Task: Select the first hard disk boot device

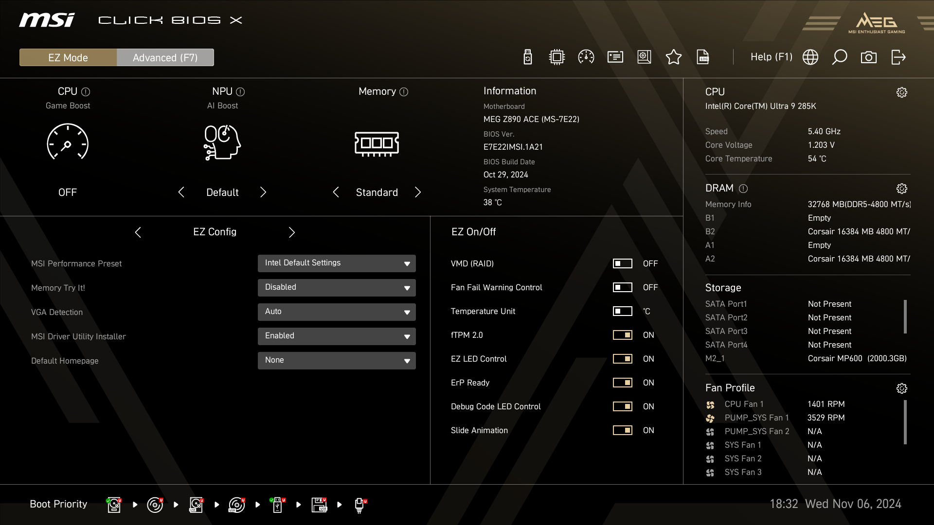Action: (114, 505)
